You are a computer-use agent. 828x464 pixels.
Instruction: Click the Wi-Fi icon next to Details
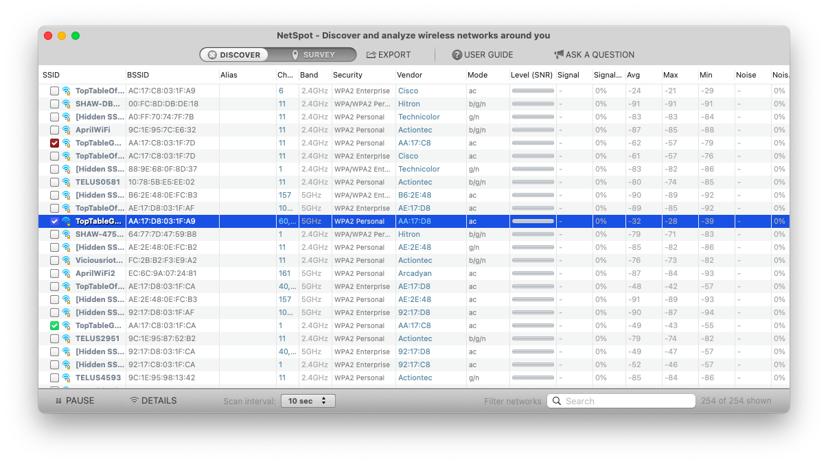134,401
